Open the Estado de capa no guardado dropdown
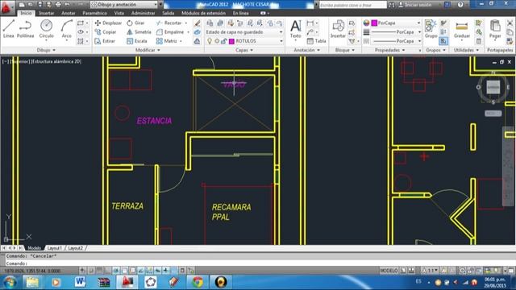This screenshot has width=516, height=290. click(x=244, y=32)
